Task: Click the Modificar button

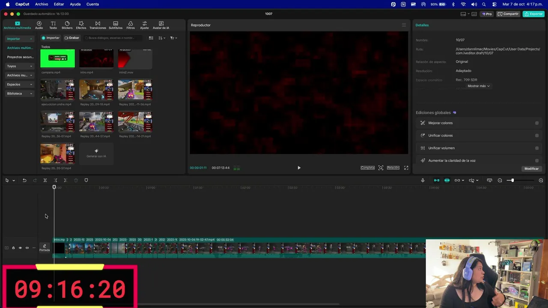Action: [x=531, y=169]
